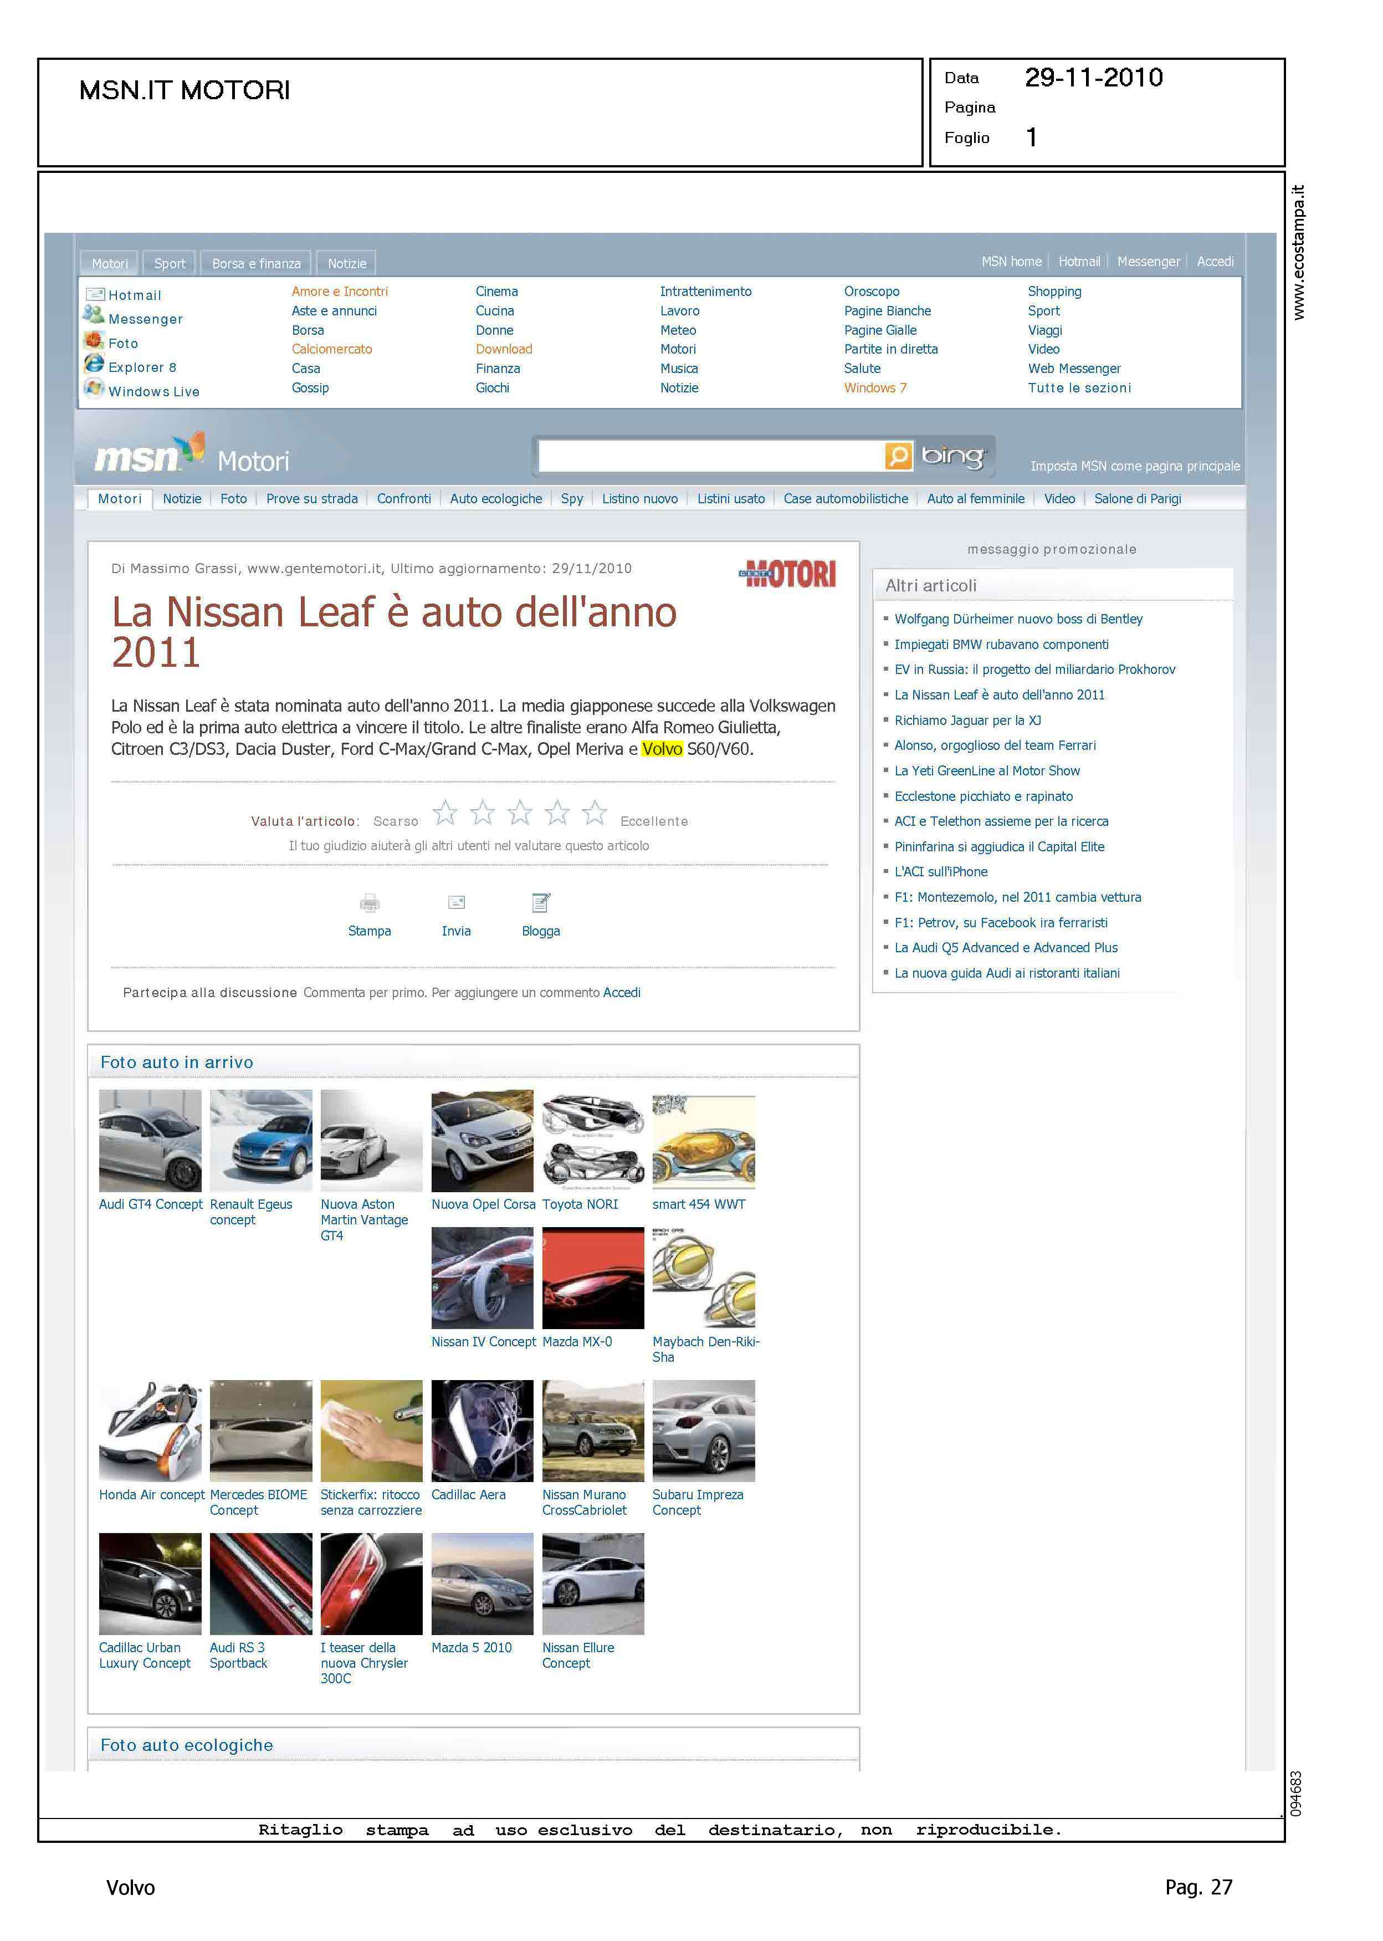Click the Windows Live icon
This screenshot has width=1383, height=1941.
pos(94,389)
